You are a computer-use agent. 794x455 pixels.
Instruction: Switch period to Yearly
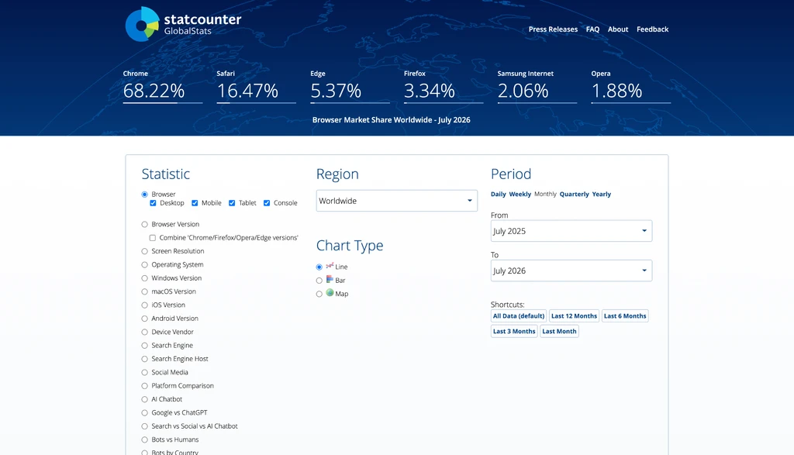(x=602, y=195)
